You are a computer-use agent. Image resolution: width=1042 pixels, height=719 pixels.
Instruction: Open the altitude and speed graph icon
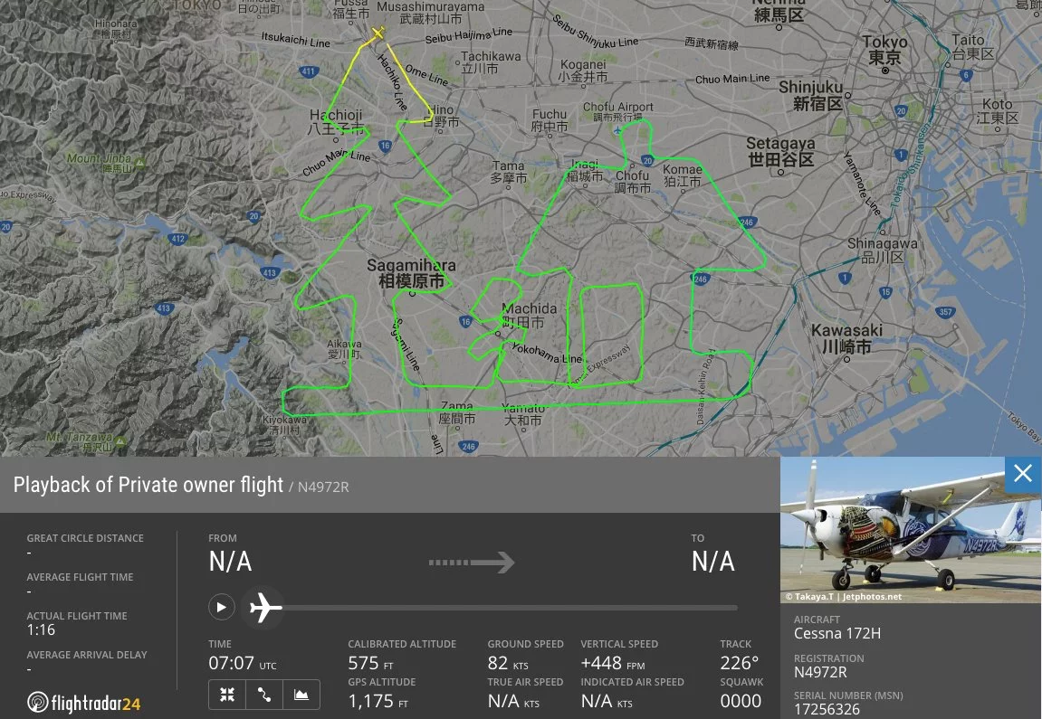tap(301, 695)
